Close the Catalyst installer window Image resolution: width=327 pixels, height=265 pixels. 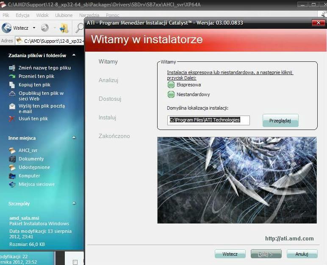click(318, 23)
